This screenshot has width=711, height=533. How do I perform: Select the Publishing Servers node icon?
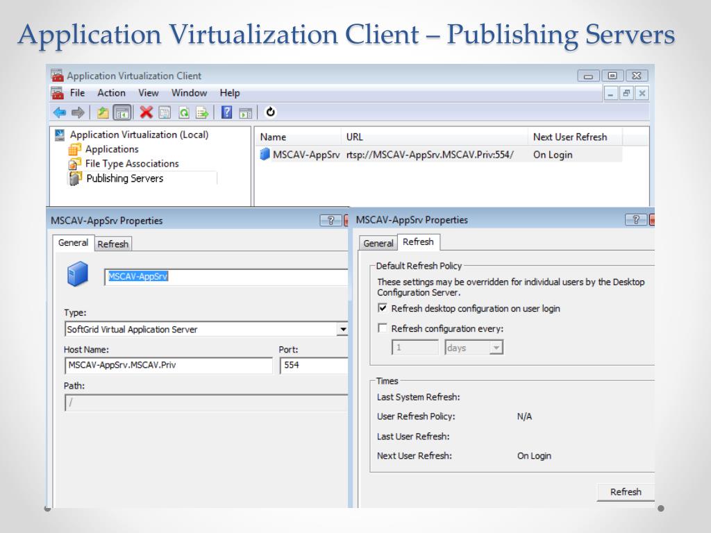click(75, 178)
